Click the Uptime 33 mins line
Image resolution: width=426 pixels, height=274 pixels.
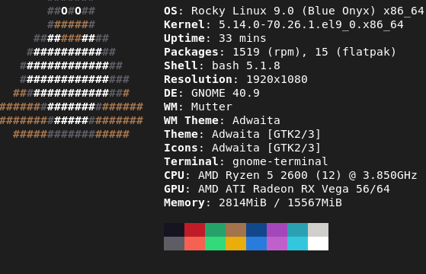(x=215, y=39)
